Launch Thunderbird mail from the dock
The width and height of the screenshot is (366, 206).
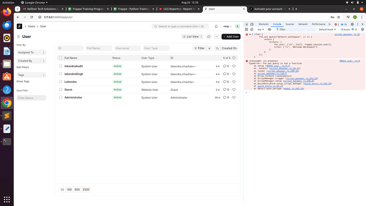(7, 25)
